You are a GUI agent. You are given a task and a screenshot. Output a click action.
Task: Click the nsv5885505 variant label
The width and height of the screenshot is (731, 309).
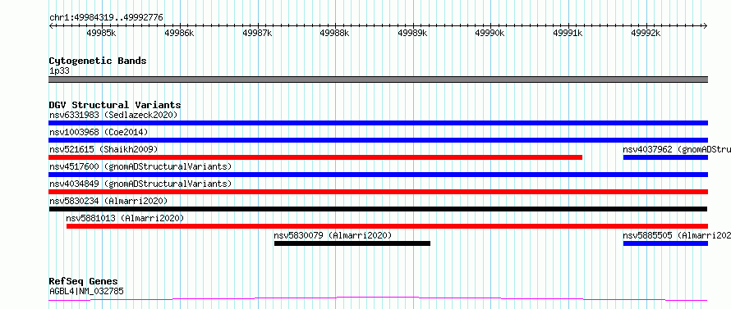(677, 235)
